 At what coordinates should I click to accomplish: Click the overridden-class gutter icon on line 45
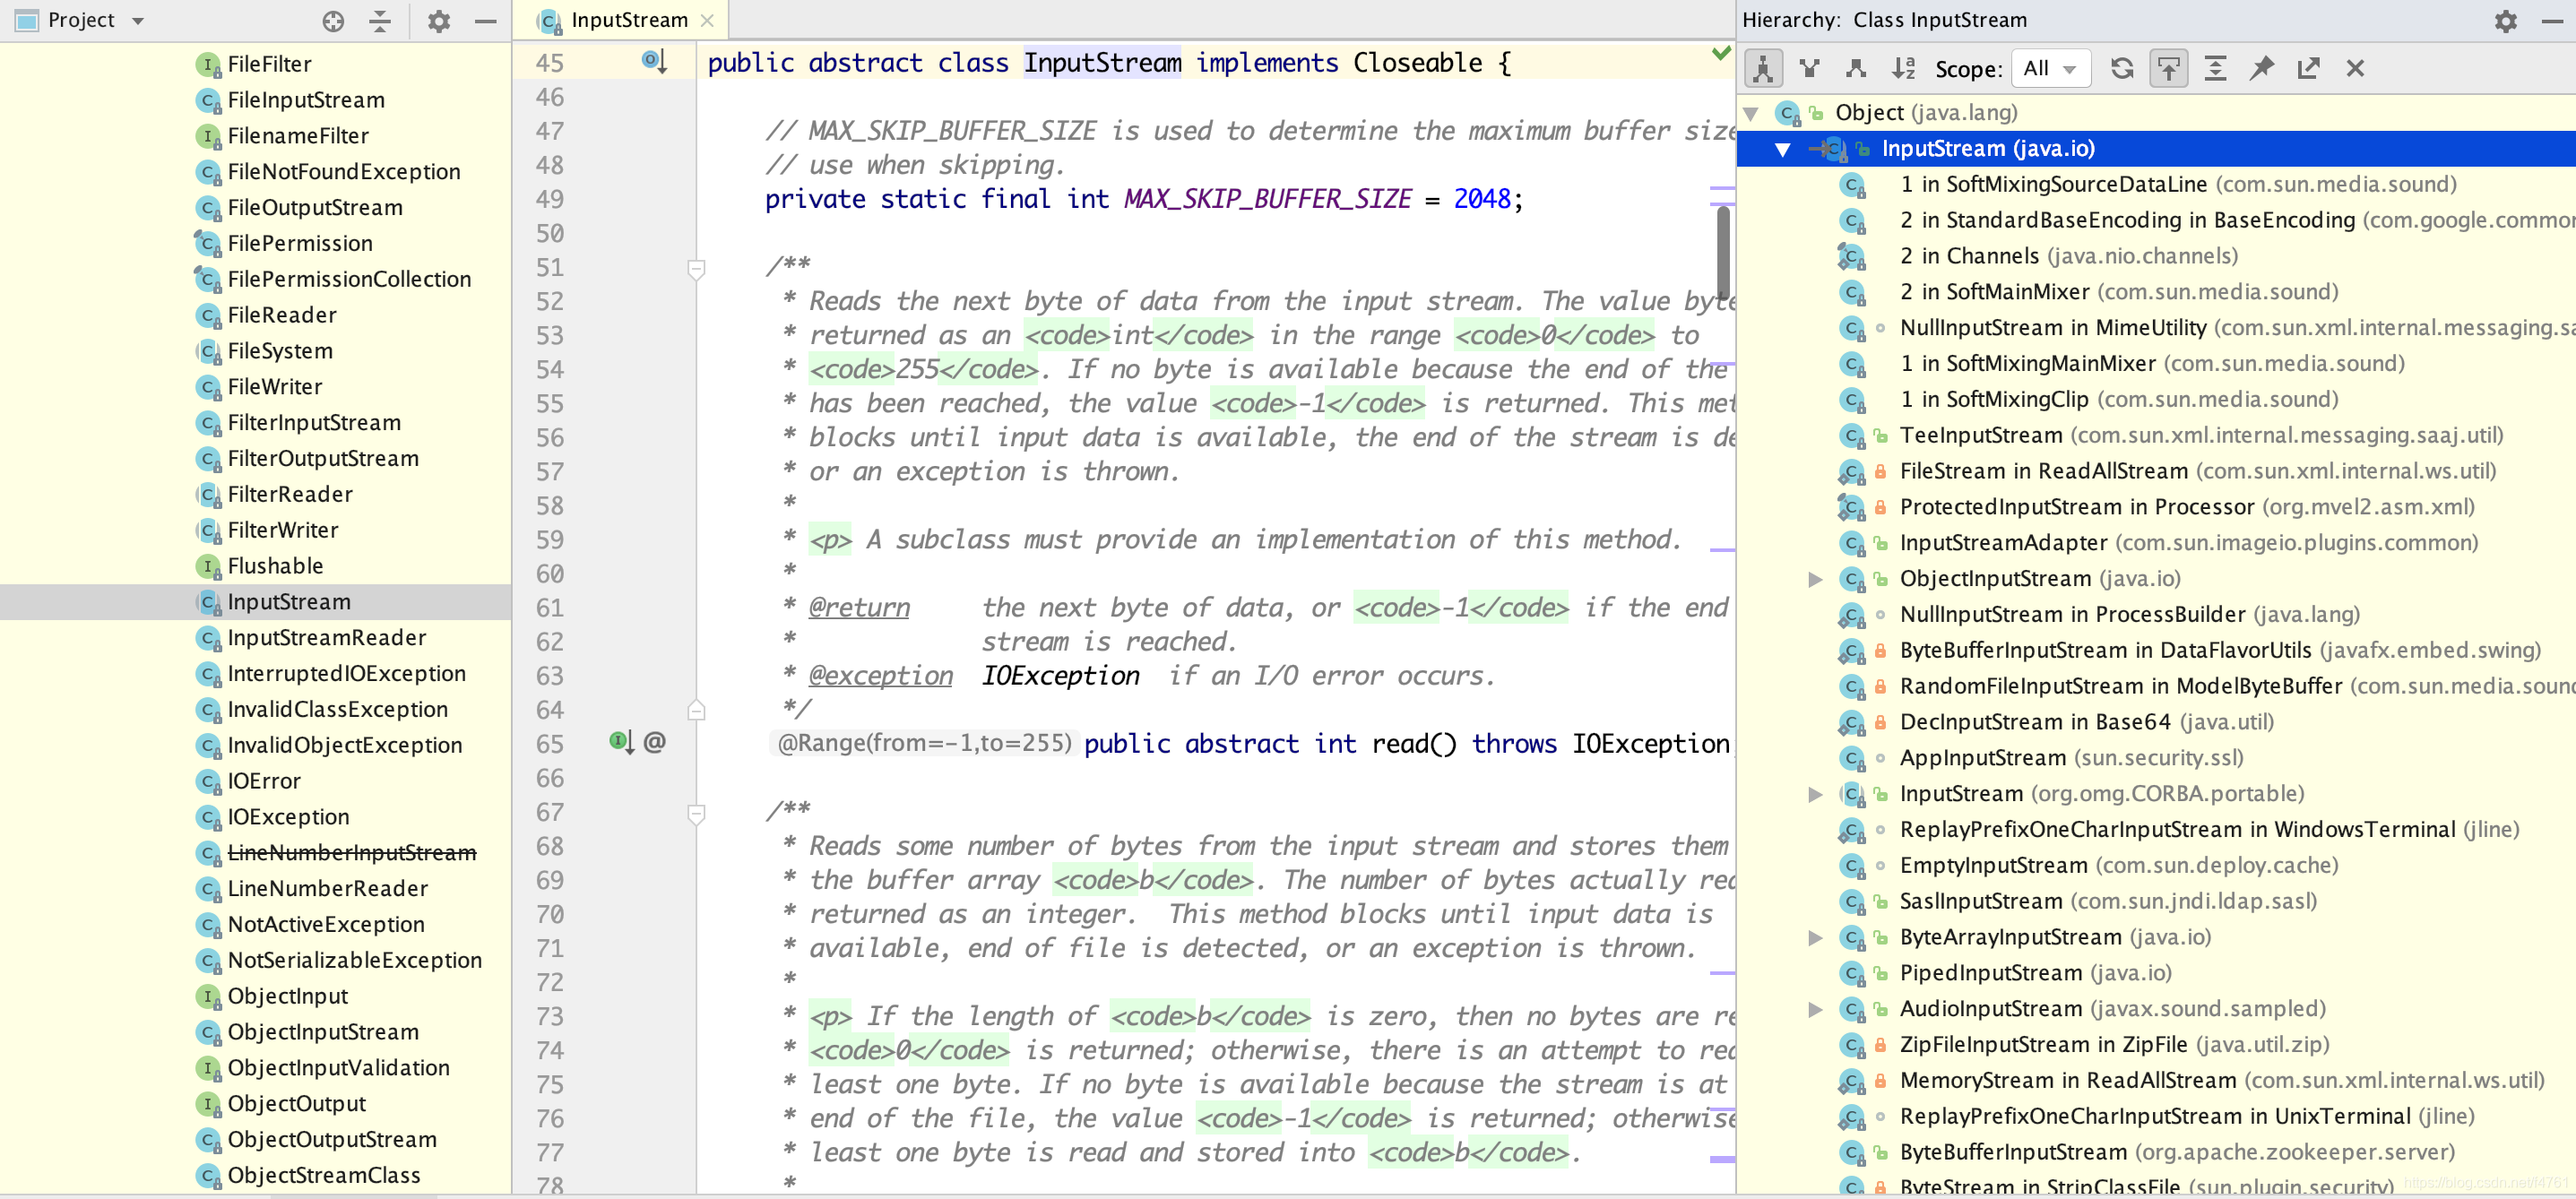[654, 62]
